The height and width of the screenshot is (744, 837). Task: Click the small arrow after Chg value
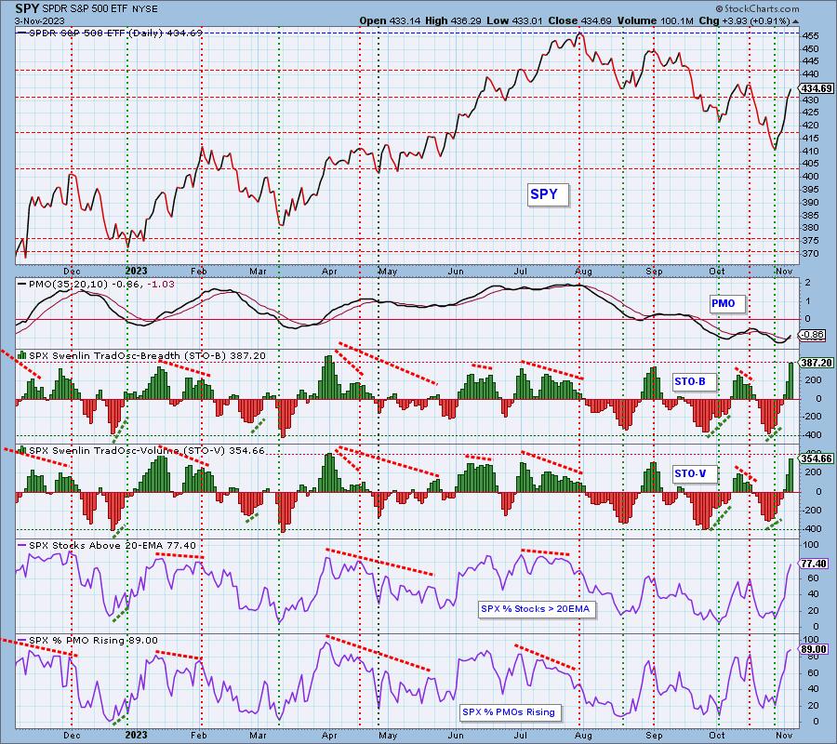pos(796,21)
